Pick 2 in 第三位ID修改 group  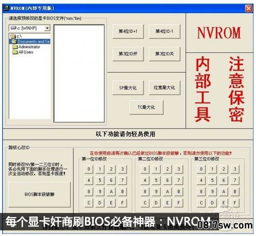224,169
